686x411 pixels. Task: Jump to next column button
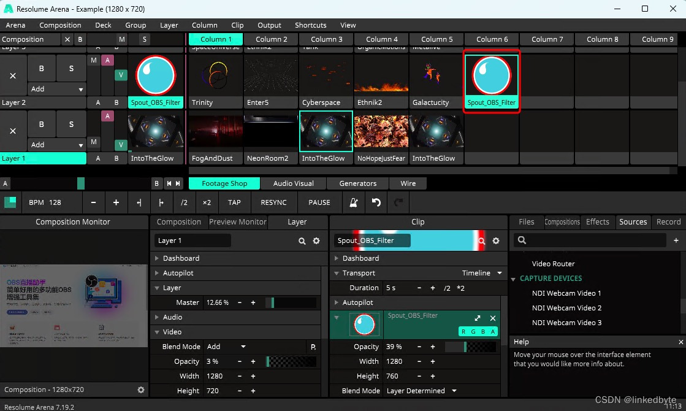178,183
